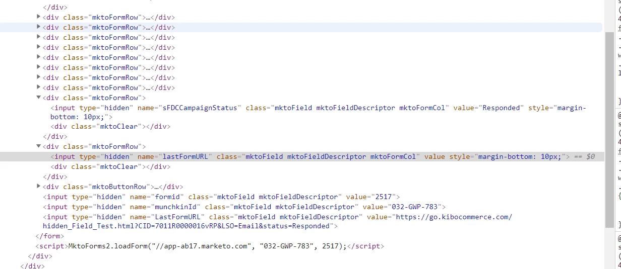Click capitalized "LastFormURL" name on the bottom hidden input
The image size is (621, 269).
(x=178, y=217)
